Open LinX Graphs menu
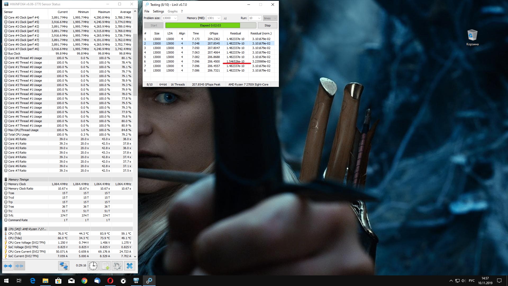Viewport: 508px width, 286px height. click(173, 11)
